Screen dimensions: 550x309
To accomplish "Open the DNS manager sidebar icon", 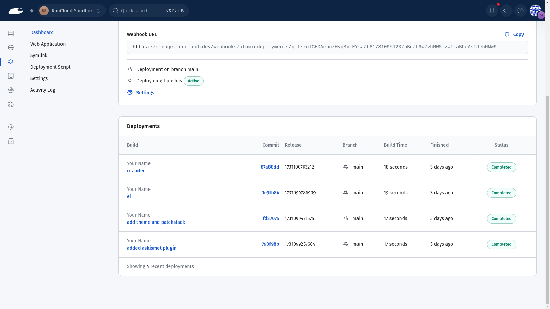I will [11, 90].
